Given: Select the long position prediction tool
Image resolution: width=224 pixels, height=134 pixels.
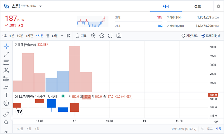Looking at the screenshot, I should pos(6,79).
